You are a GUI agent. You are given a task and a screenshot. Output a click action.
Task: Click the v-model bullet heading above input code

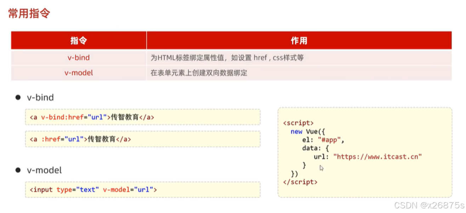point(44,170)
